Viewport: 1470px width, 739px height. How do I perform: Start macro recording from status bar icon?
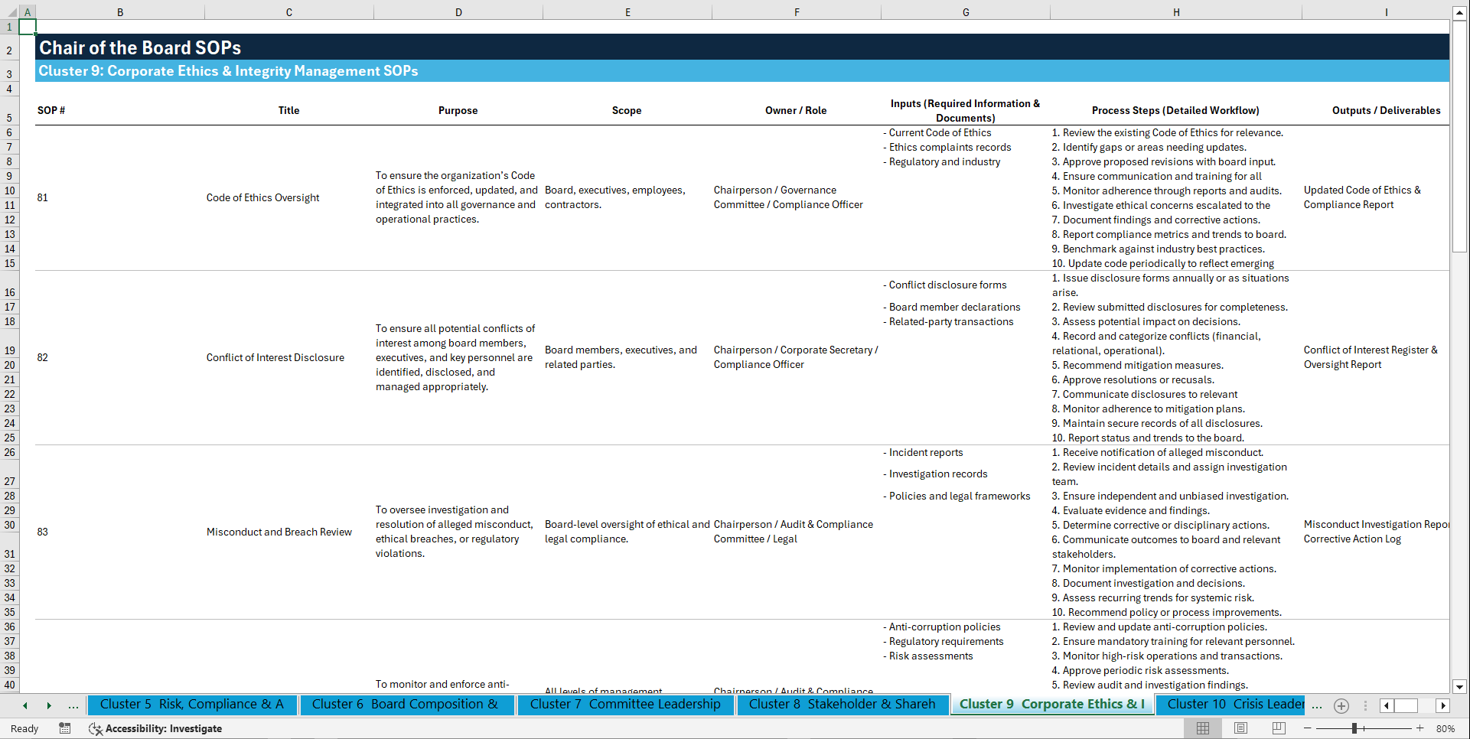coord(65,728)
